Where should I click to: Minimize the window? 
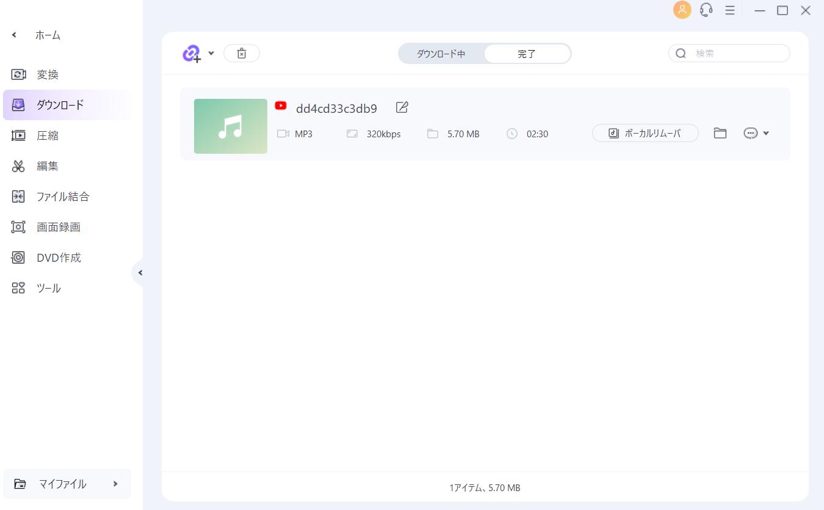760,10
